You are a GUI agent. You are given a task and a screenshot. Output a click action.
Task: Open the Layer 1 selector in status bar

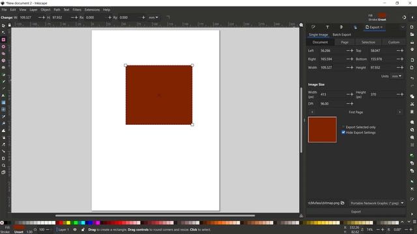point(64,229)
